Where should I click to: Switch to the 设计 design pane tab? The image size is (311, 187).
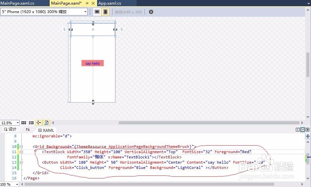click(x=10, y=129)
